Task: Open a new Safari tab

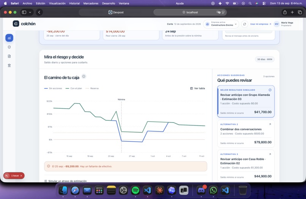Action: tap(292, 12)
